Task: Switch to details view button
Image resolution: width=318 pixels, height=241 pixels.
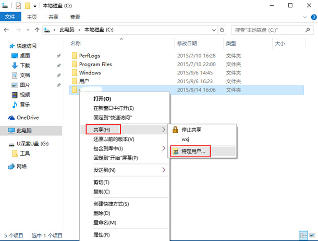Action: coord(303,235)
